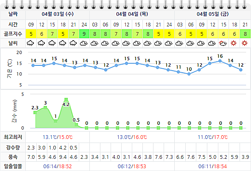This screenshot has width=251, height=171.
Task: Click the yellow golf index 5 cell for April 3 at 09
Action: tap(31, 34)
